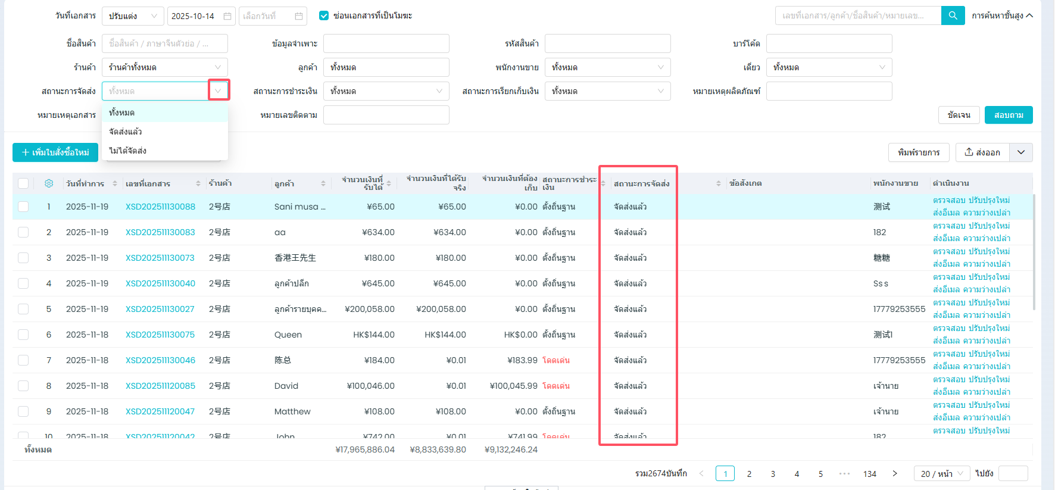Open the 20 per page size selector
1055x490 pixels.
941,474
